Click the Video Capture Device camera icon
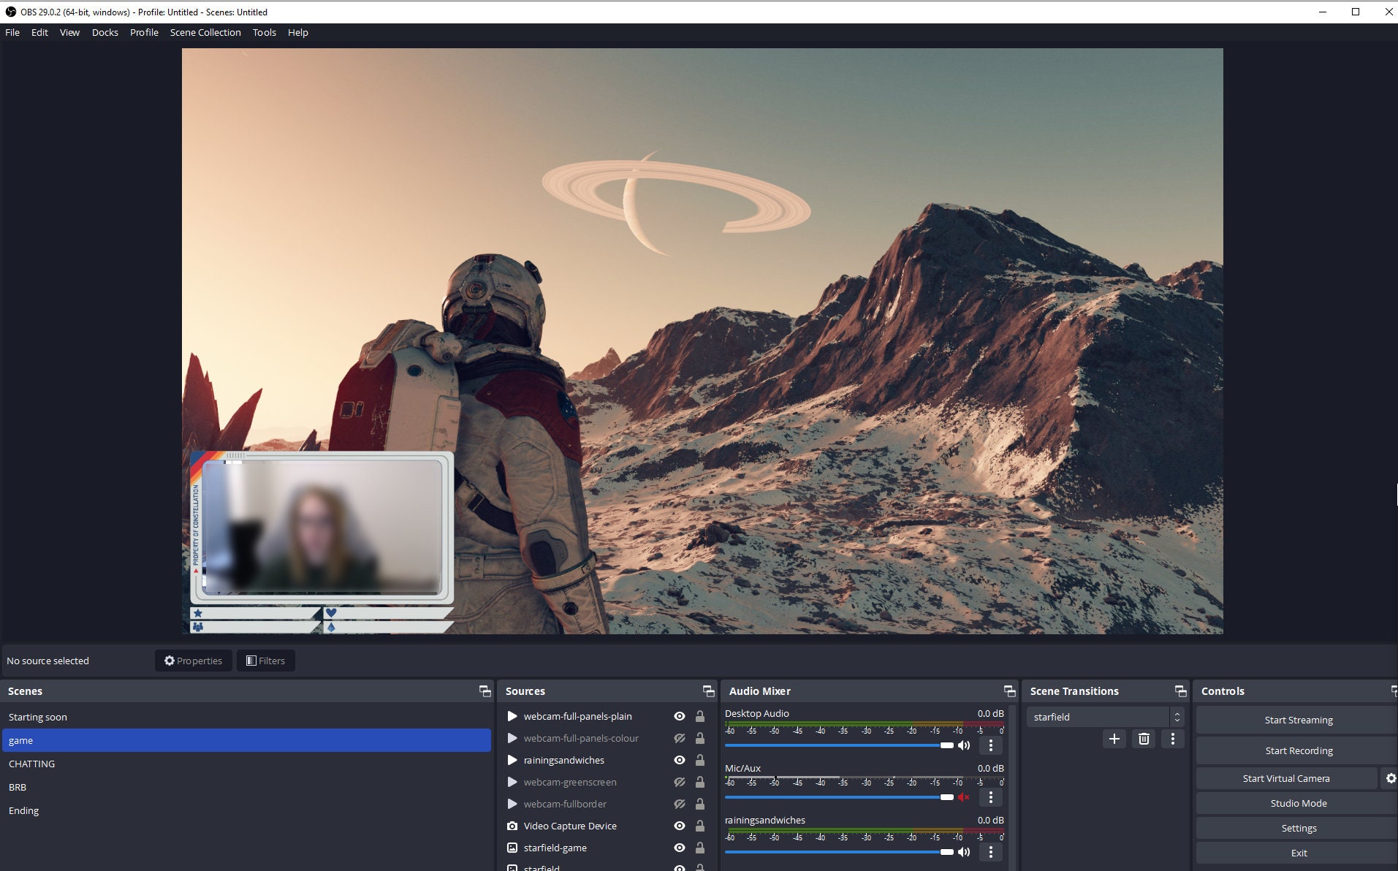Viewport: 1398px width, 871px height. [512, 826]
